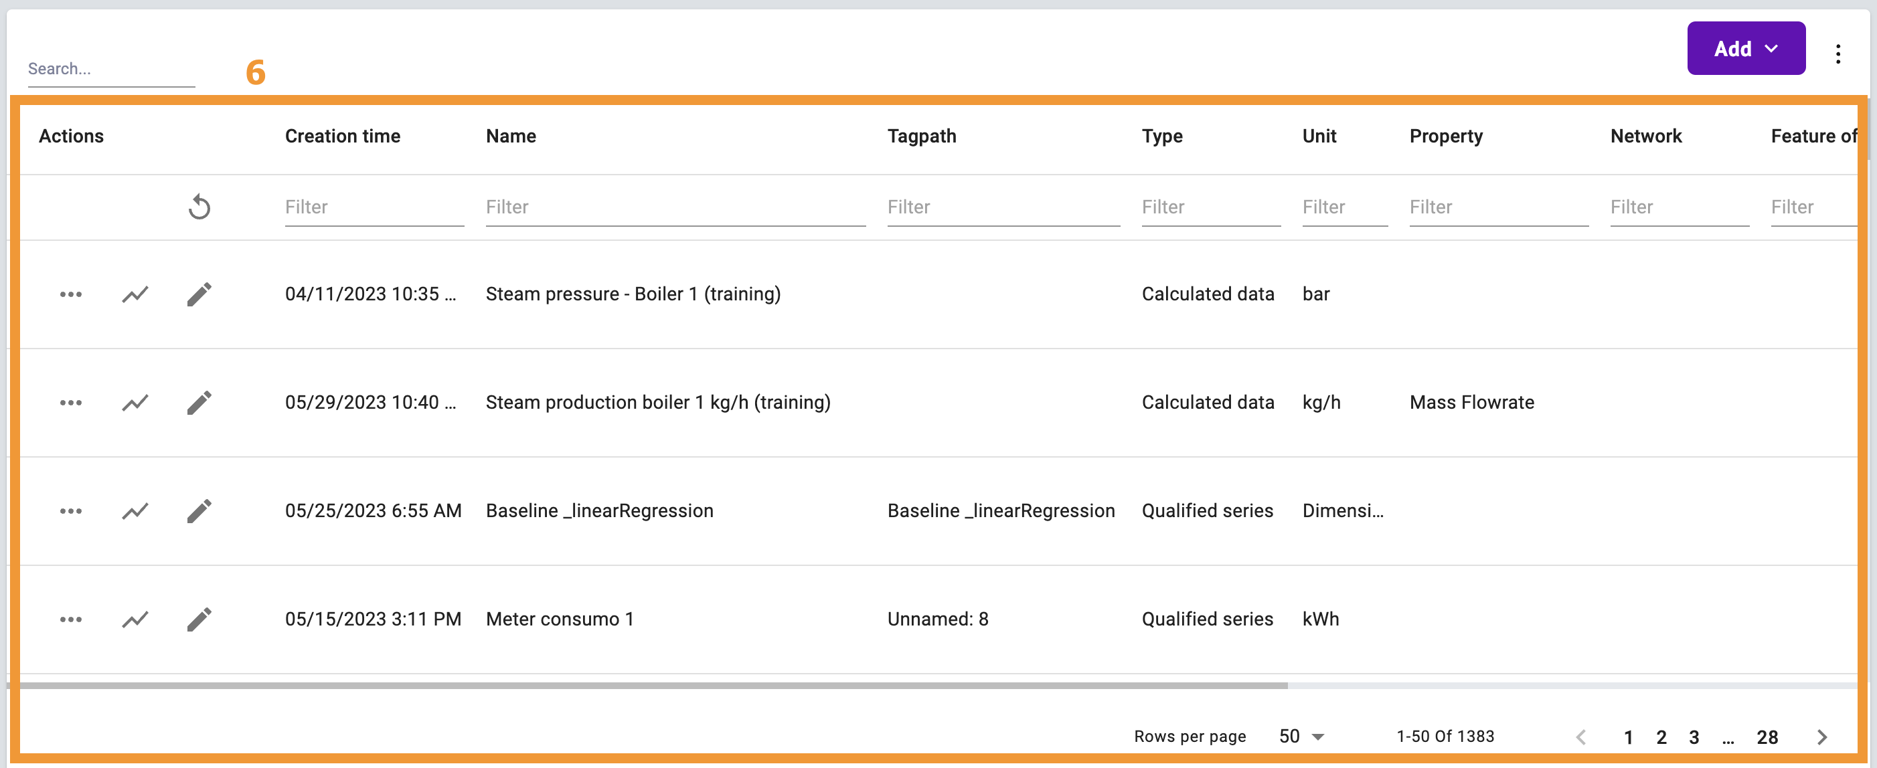The width and height of the screenshot is (1877, 768).
Task: Click the 'kg/h' unit cell
Action: [x=1321, y=403]
